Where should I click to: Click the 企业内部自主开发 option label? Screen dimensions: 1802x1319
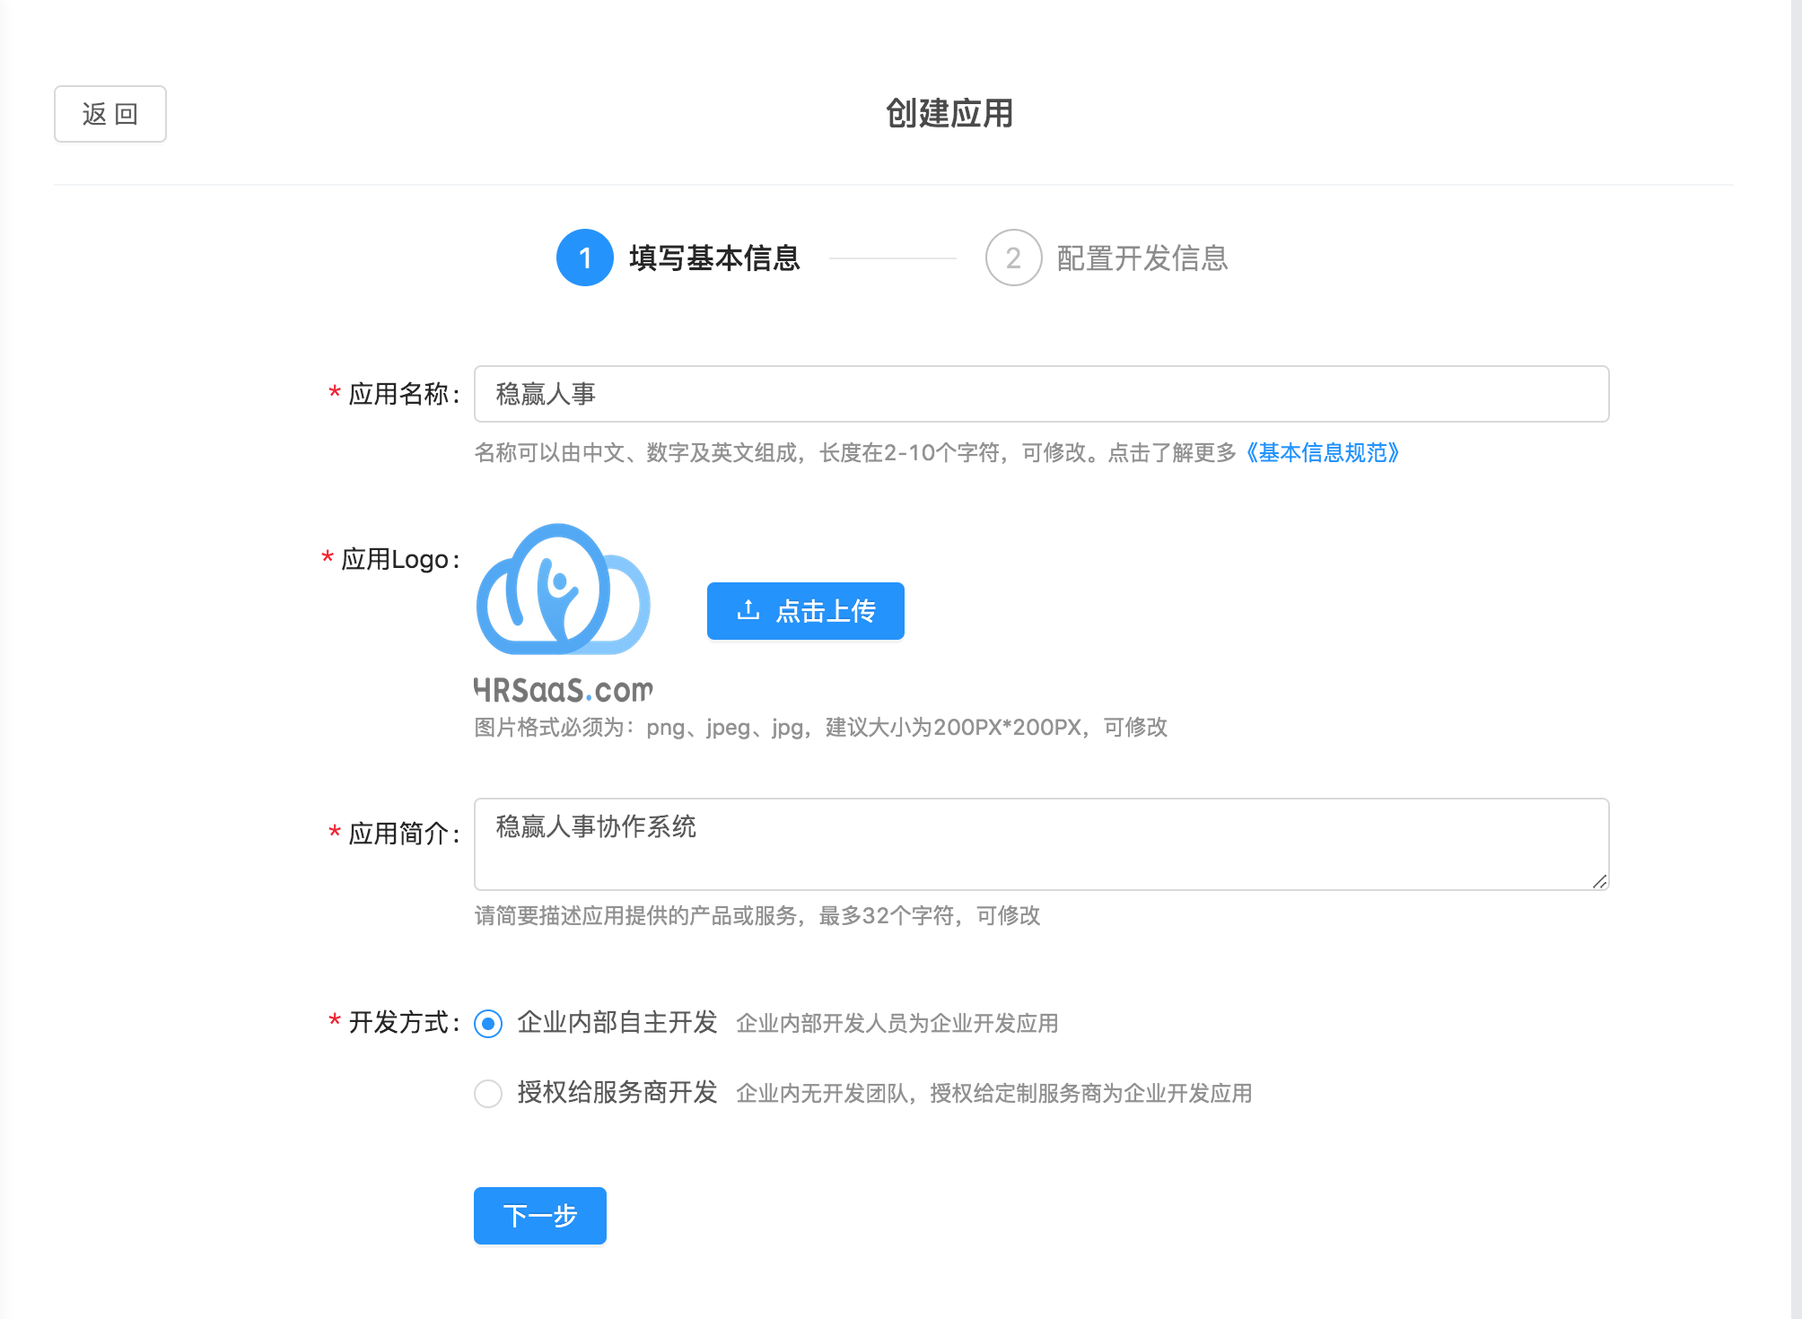(617, 1022)
